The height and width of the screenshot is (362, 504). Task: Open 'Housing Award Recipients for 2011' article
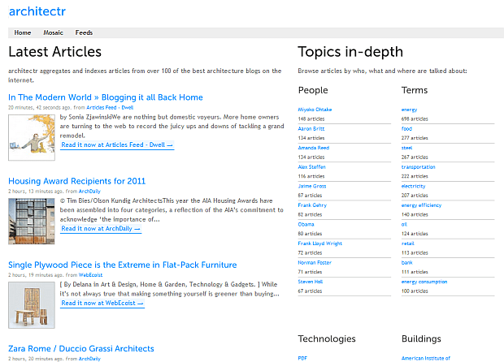[77, 181]
